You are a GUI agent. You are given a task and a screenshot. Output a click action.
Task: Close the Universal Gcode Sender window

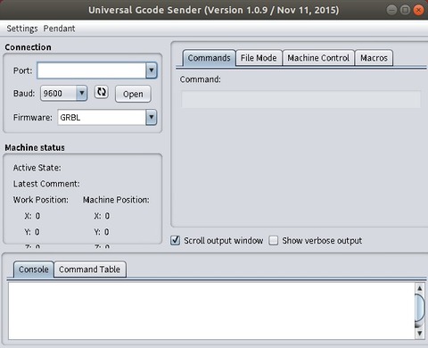(418, 10)
